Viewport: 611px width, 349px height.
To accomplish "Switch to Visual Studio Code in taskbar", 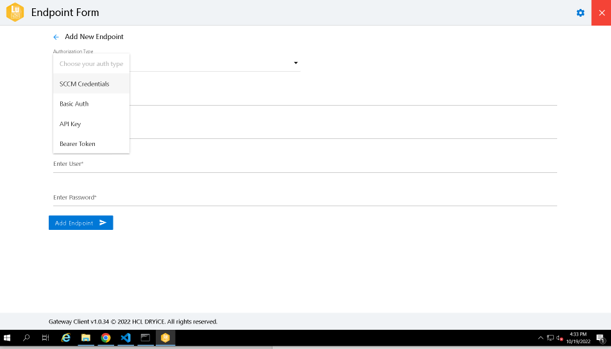I will click(x=126, y=337).
